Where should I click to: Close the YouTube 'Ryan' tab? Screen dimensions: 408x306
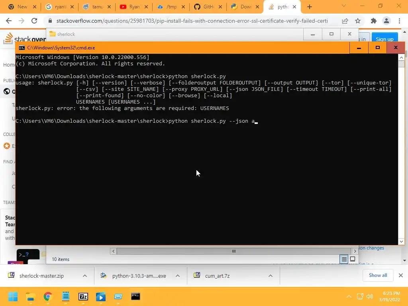146,7
